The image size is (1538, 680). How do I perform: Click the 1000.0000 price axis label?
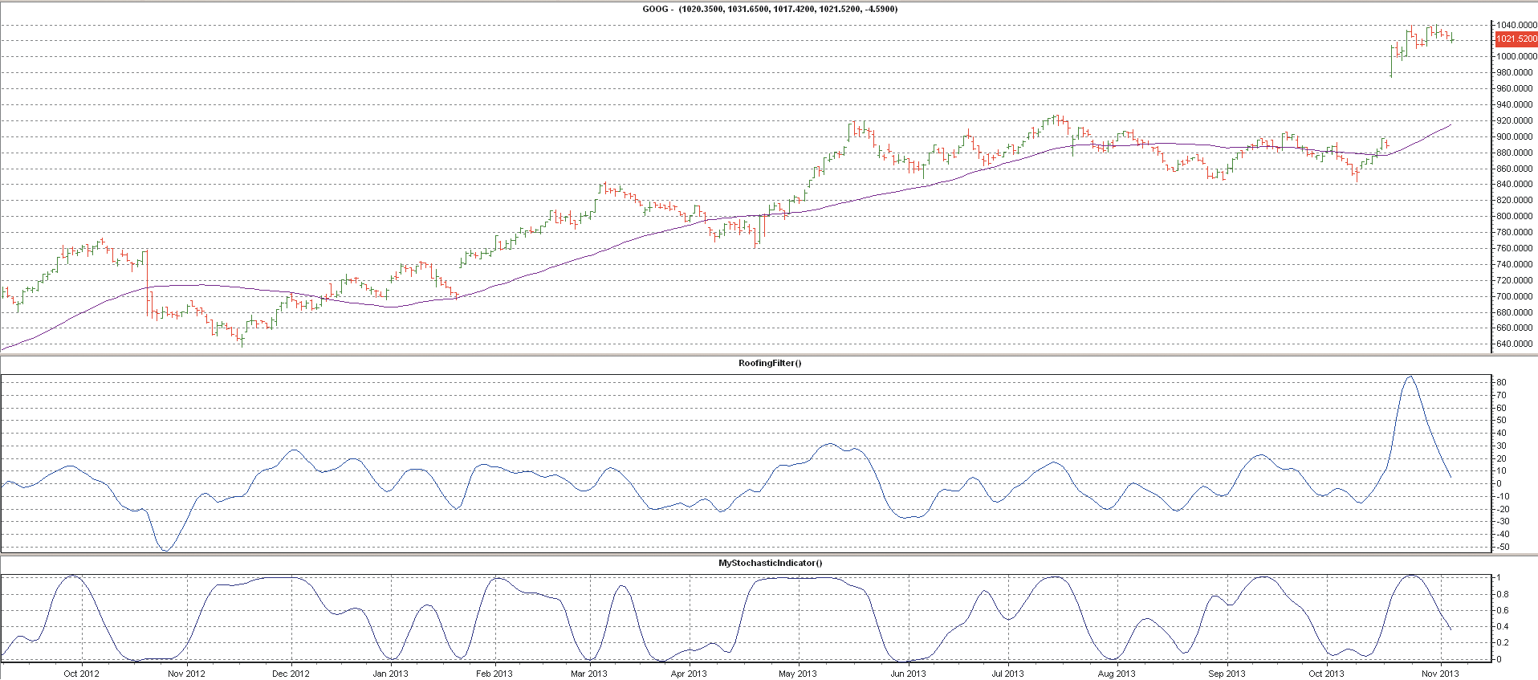pyautogui.click(x=1516, y=56)
